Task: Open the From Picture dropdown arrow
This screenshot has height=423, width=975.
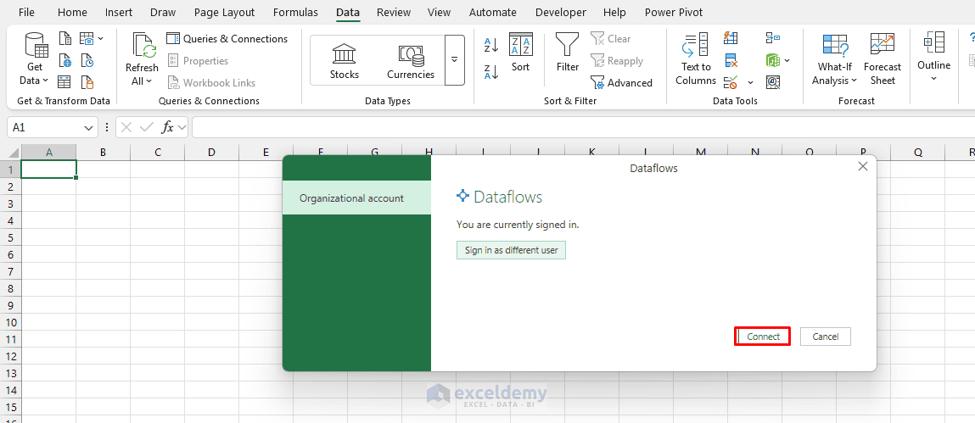Action: tap(101, 38)
